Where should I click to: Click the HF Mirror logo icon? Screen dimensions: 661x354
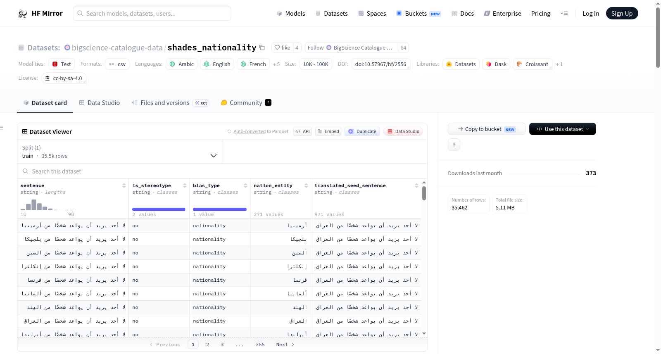coord(23,14)
